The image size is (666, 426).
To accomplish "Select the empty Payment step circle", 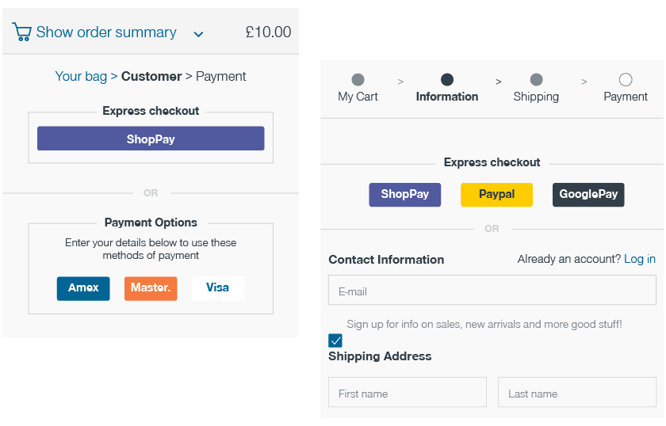I will click(626, 80).
